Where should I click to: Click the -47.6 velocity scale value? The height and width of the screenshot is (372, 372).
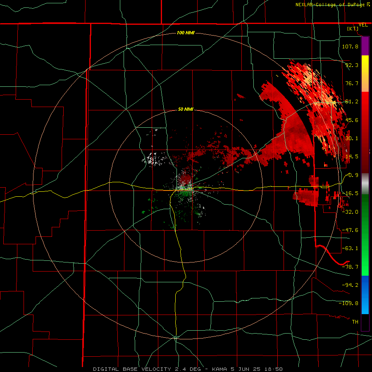point(350,230)
